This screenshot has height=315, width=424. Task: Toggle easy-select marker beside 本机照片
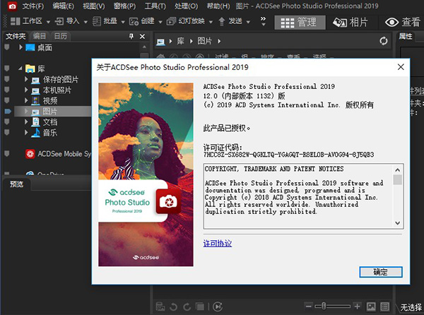click(7, 90)
